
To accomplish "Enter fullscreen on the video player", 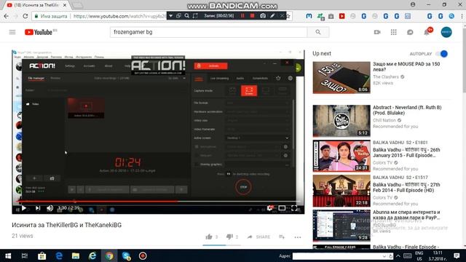I will tap(294, 208).
